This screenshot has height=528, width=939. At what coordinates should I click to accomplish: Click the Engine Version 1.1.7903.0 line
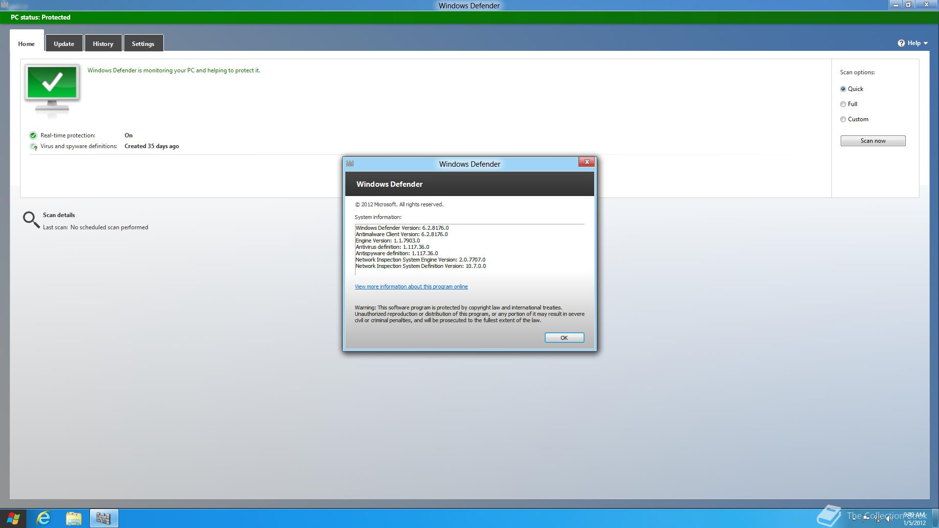tap(388, 241)
